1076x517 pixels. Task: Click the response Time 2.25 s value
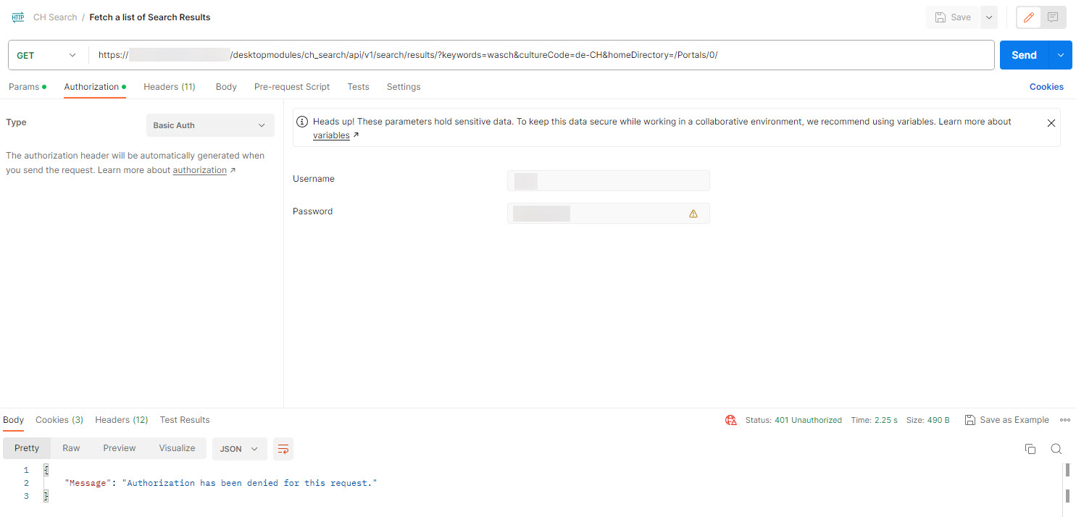[x=885, y=420]
